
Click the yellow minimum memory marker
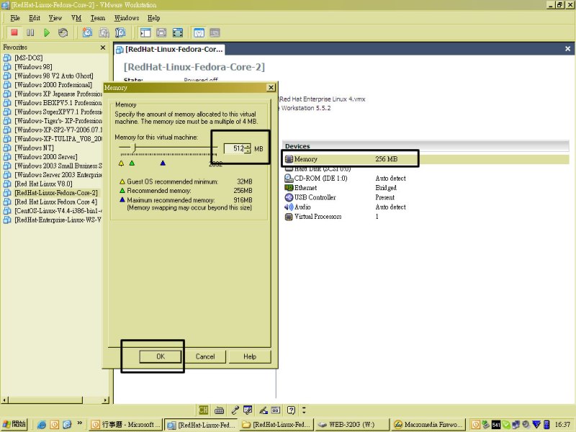coord(121,163)
